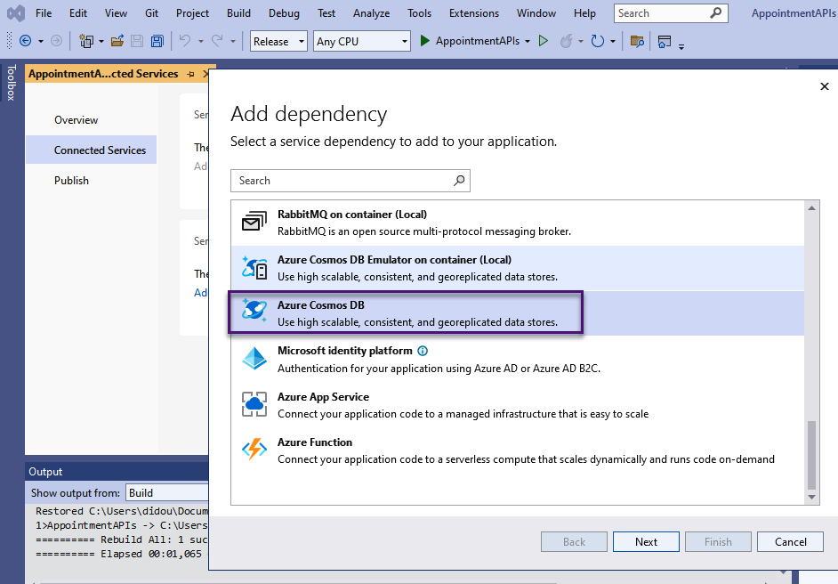The width and height of the screenshot is (838, 584).
Task: Click the Visual Studio logo icon
Action: [x=16, y=12]
